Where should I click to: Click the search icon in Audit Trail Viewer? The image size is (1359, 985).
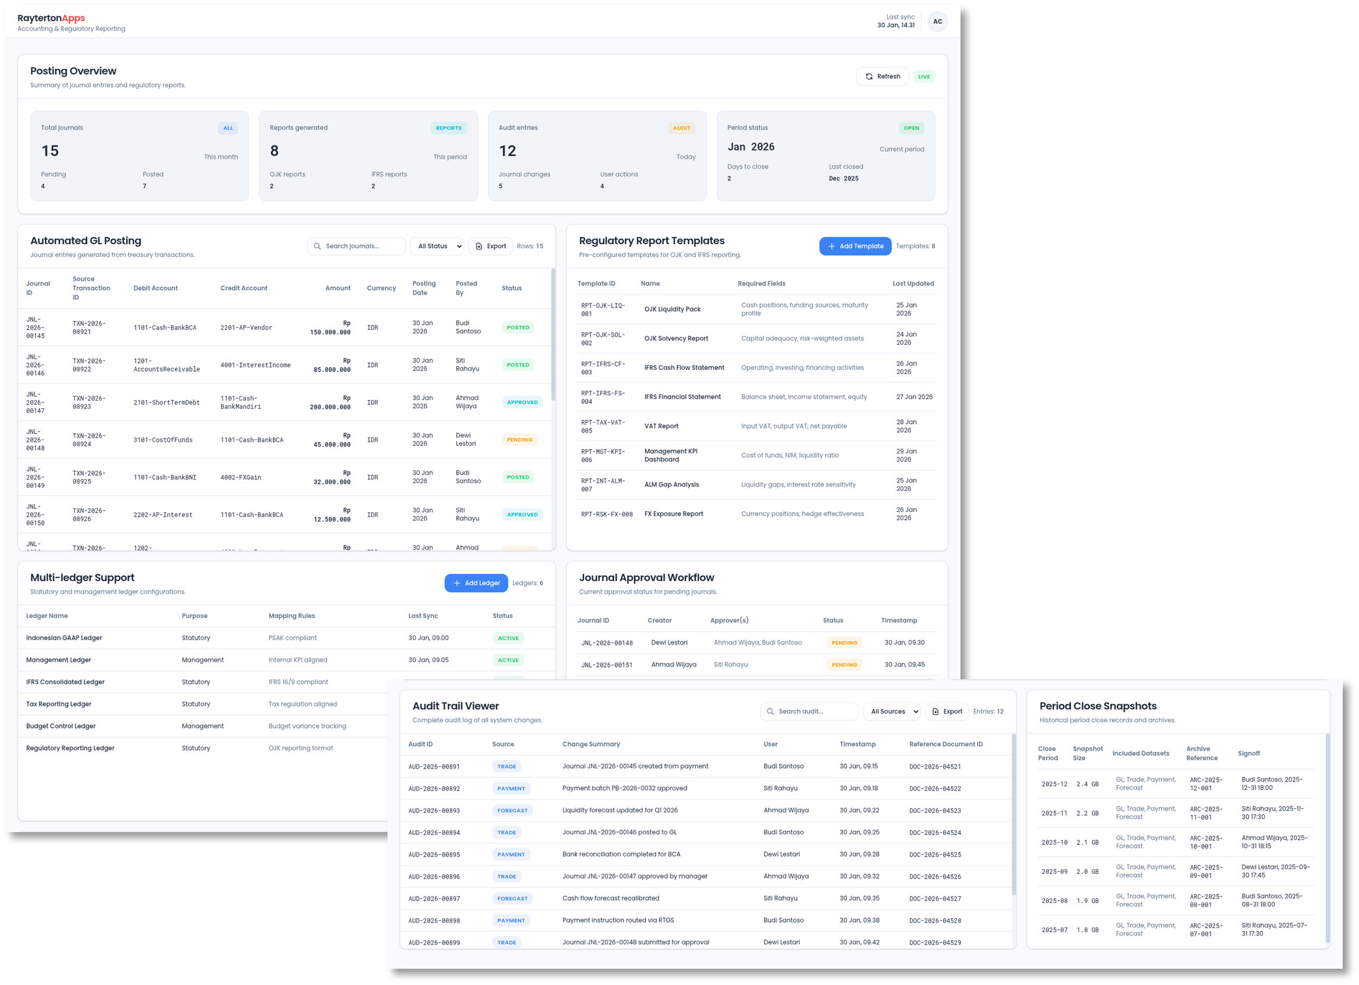point(770,711)
